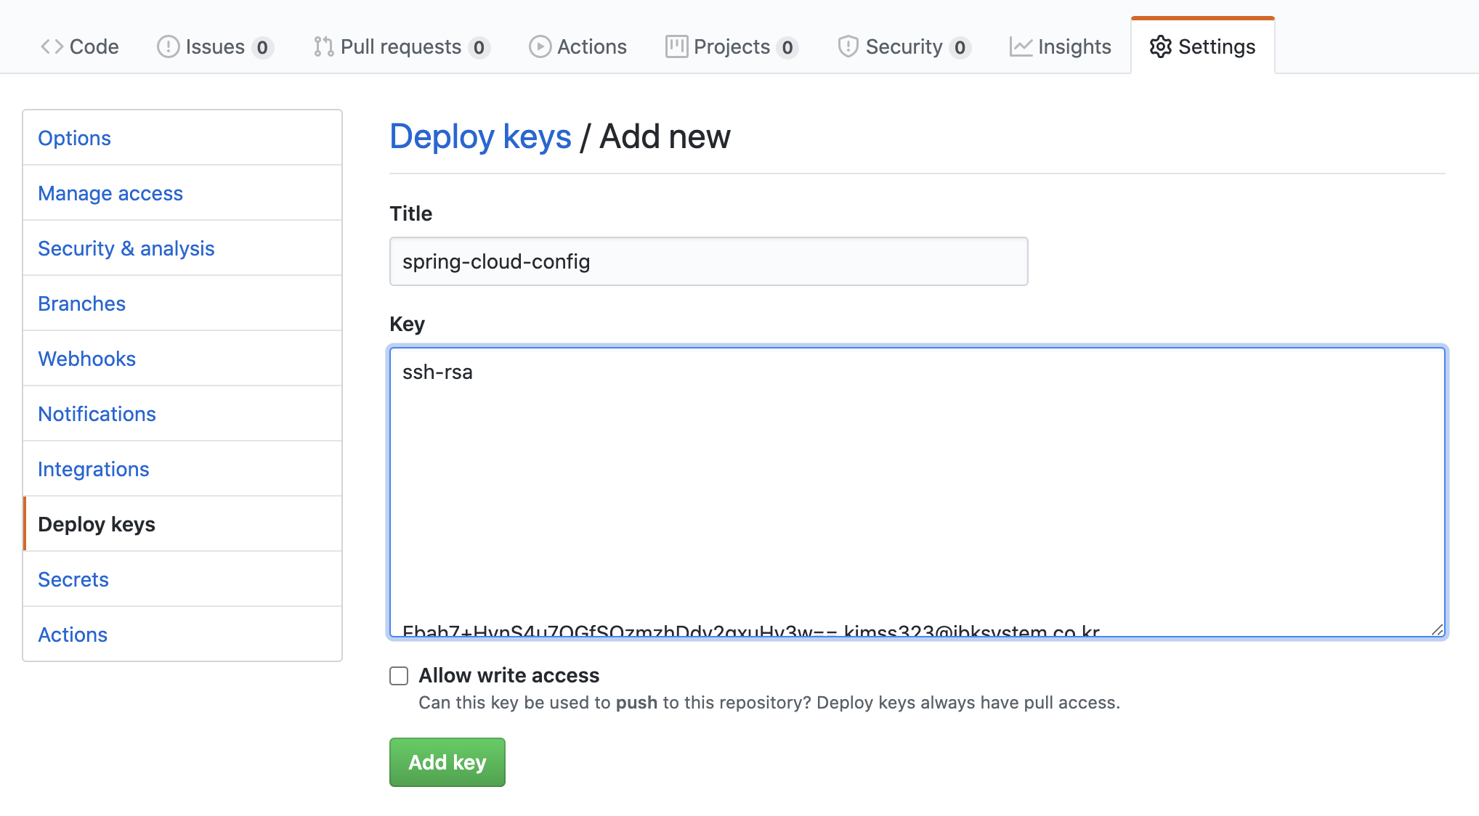The image size is (1479, 816).
Task: Click the Pull requests branch icon
Action: [323, 46]
